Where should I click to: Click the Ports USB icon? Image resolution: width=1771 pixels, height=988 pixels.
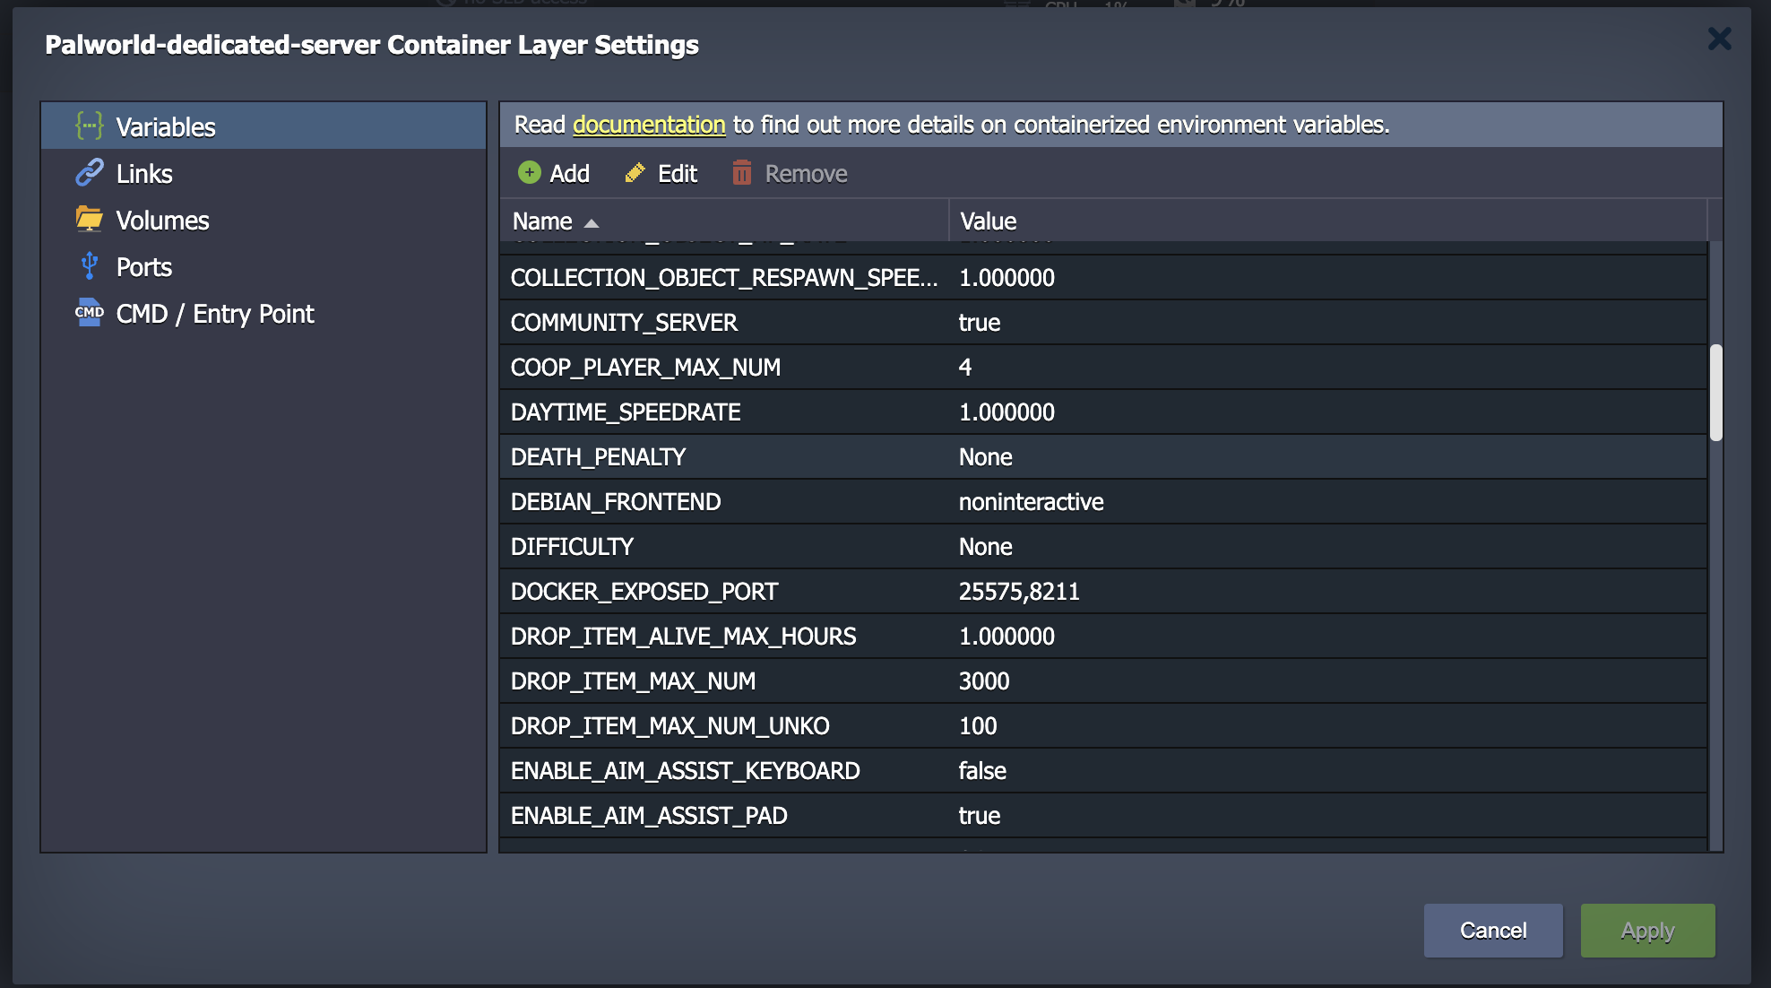89,265
